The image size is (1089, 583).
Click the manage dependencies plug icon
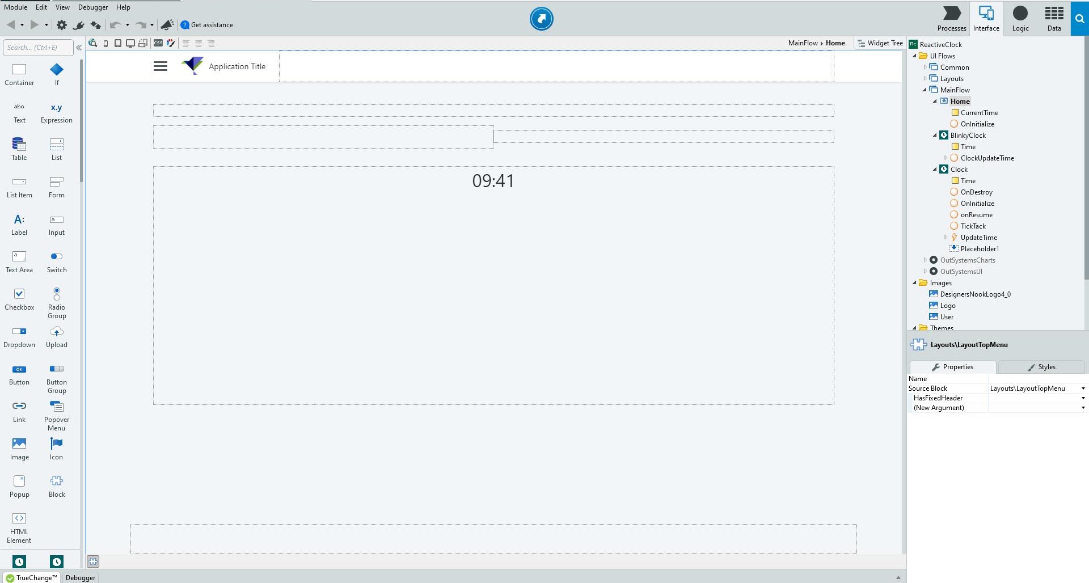coord(79,25)
